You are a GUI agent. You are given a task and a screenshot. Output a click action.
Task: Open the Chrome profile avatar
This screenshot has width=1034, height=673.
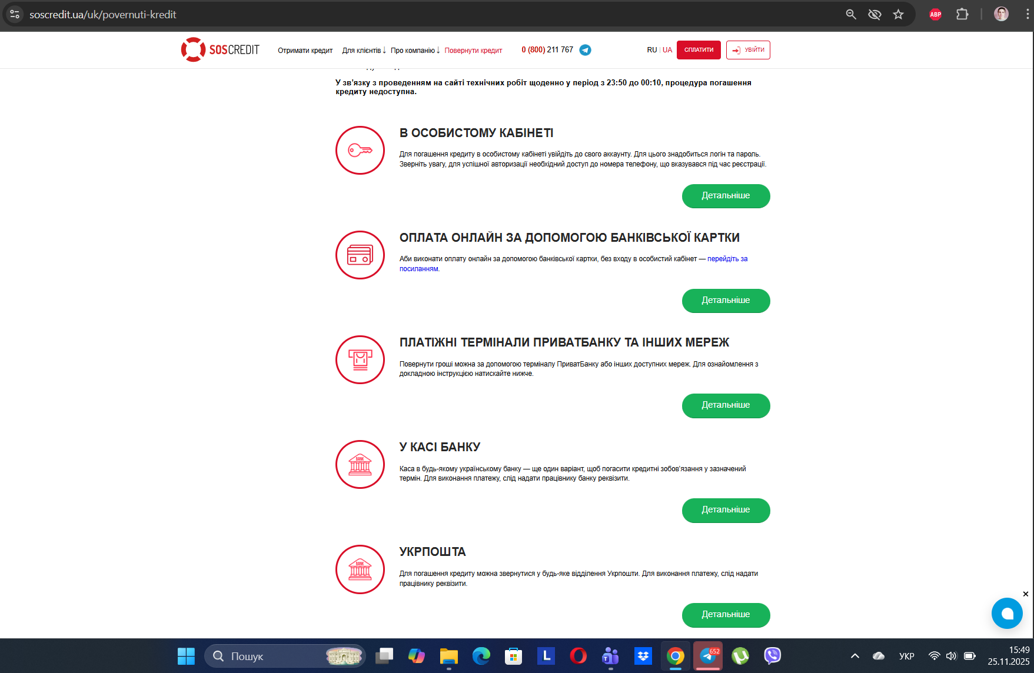pyautogui.click(x=1001, y=14)
